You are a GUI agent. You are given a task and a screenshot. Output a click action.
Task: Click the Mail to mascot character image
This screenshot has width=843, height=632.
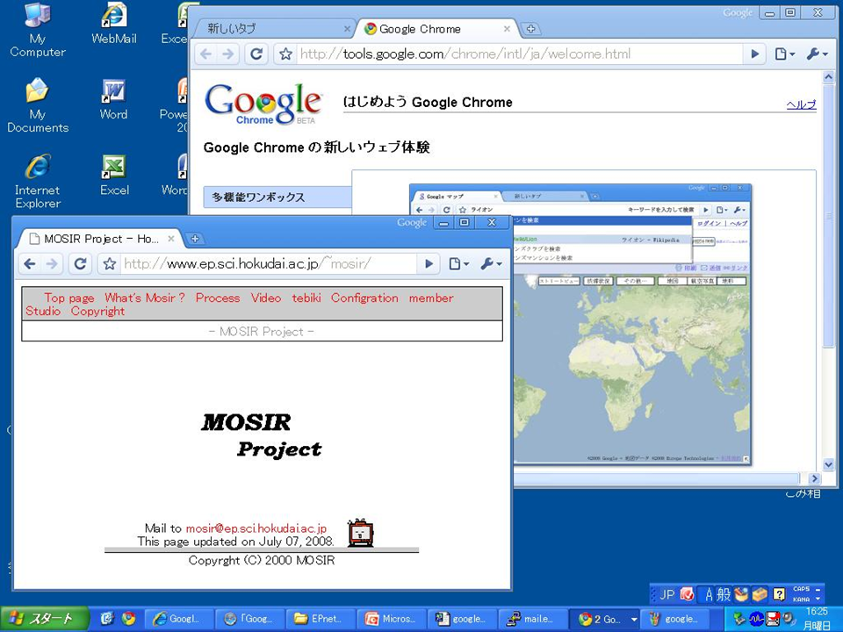click(360, 533)
